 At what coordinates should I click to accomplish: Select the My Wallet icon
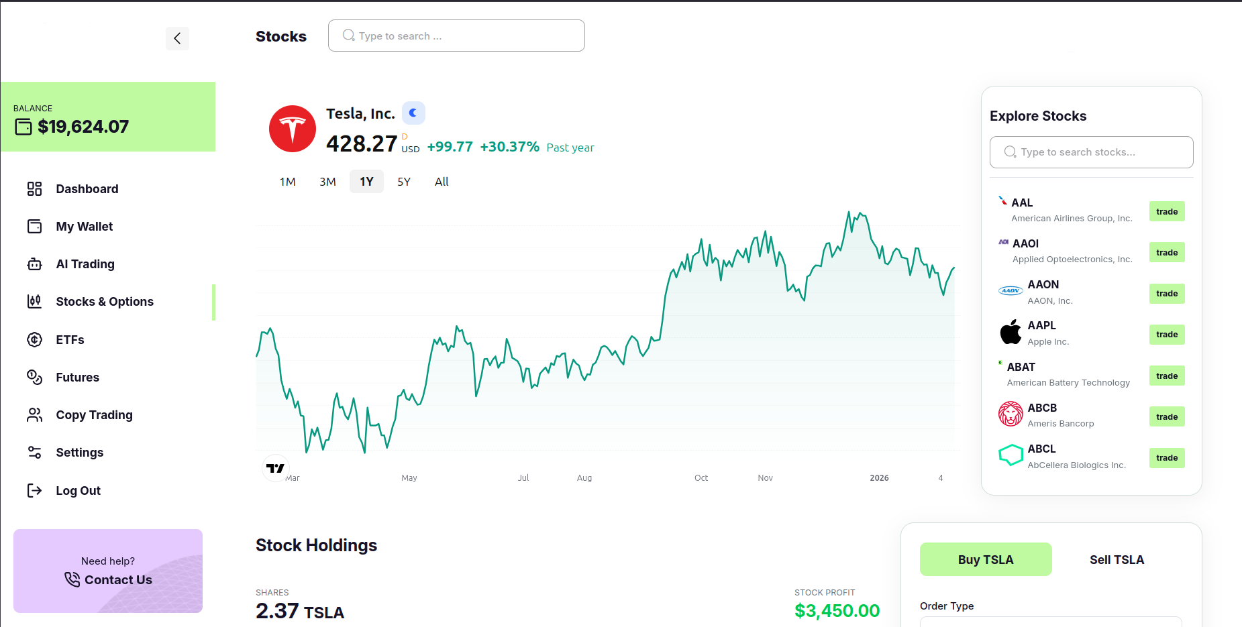(x=34, y=226)
